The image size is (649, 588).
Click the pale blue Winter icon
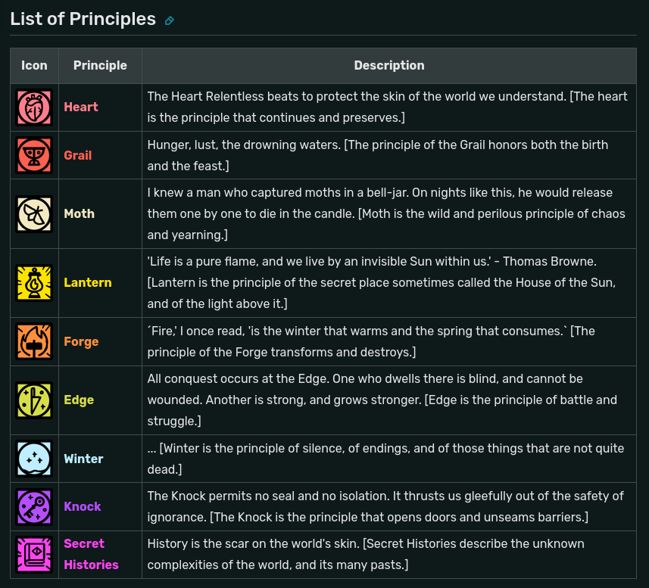point(34,459)
